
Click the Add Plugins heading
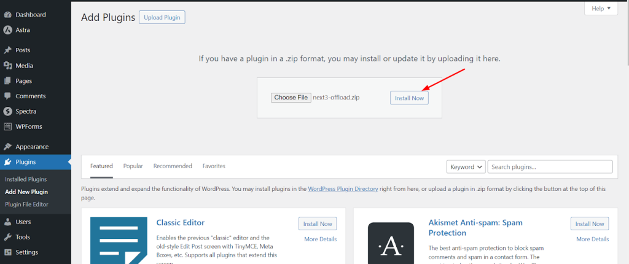tap(108, 18)
